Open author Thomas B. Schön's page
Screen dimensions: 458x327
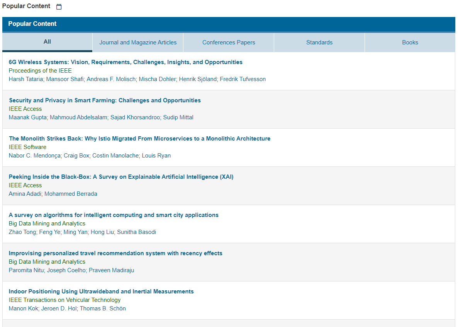tap(103, 308)
